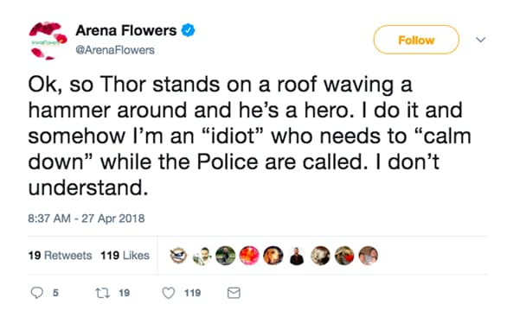Image resolution: width=507 pixels, height=317 pixels.
Task: Click the tweet text about Thor
Action: point(249,136)
